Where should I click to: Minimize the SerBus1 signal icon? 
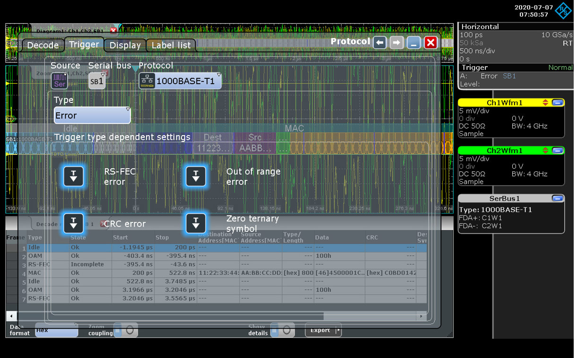point(557,198)
